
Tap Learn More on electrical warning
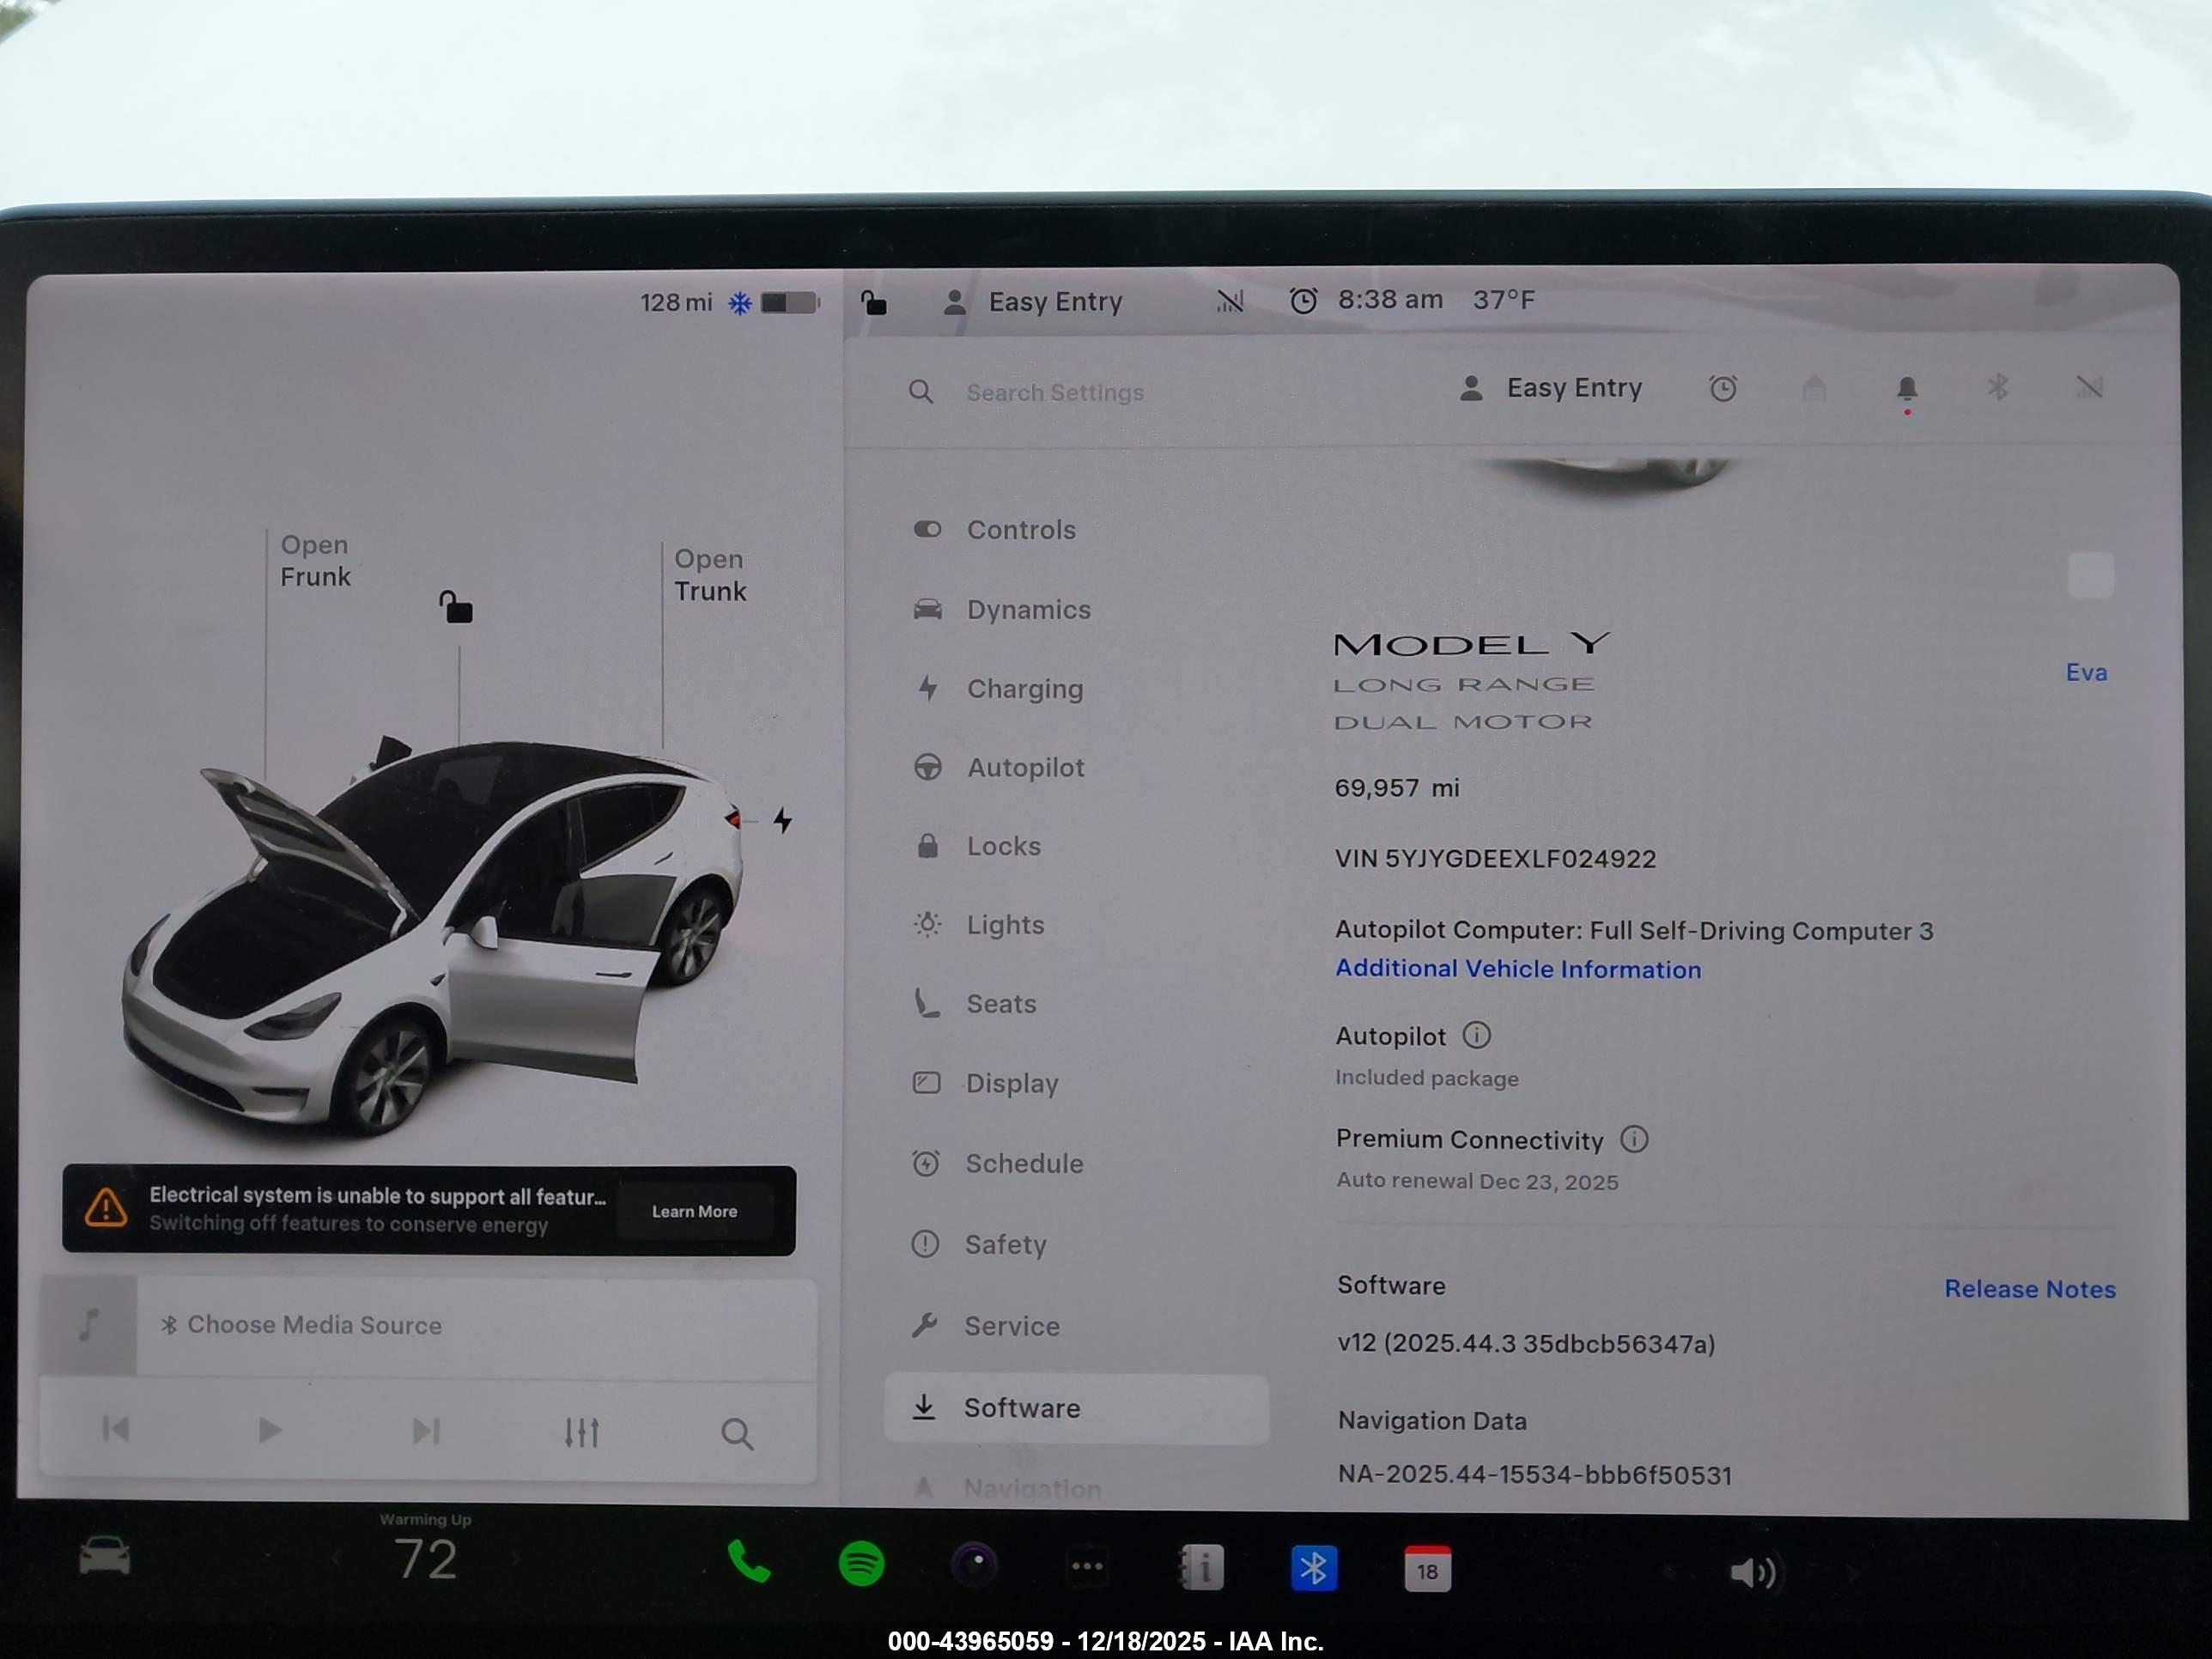[694, 1211]
